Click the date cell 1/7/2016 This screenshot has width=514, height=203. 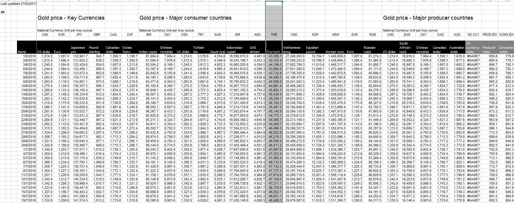[29, 149]
